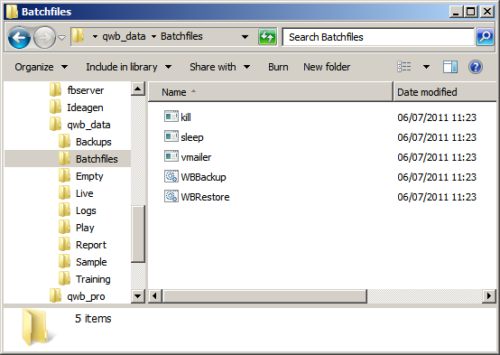Image resolution: width=500 pixels, height=355 pixels.
Task: Open the view options dropdown arrow
Action: (x=426, y=67)
